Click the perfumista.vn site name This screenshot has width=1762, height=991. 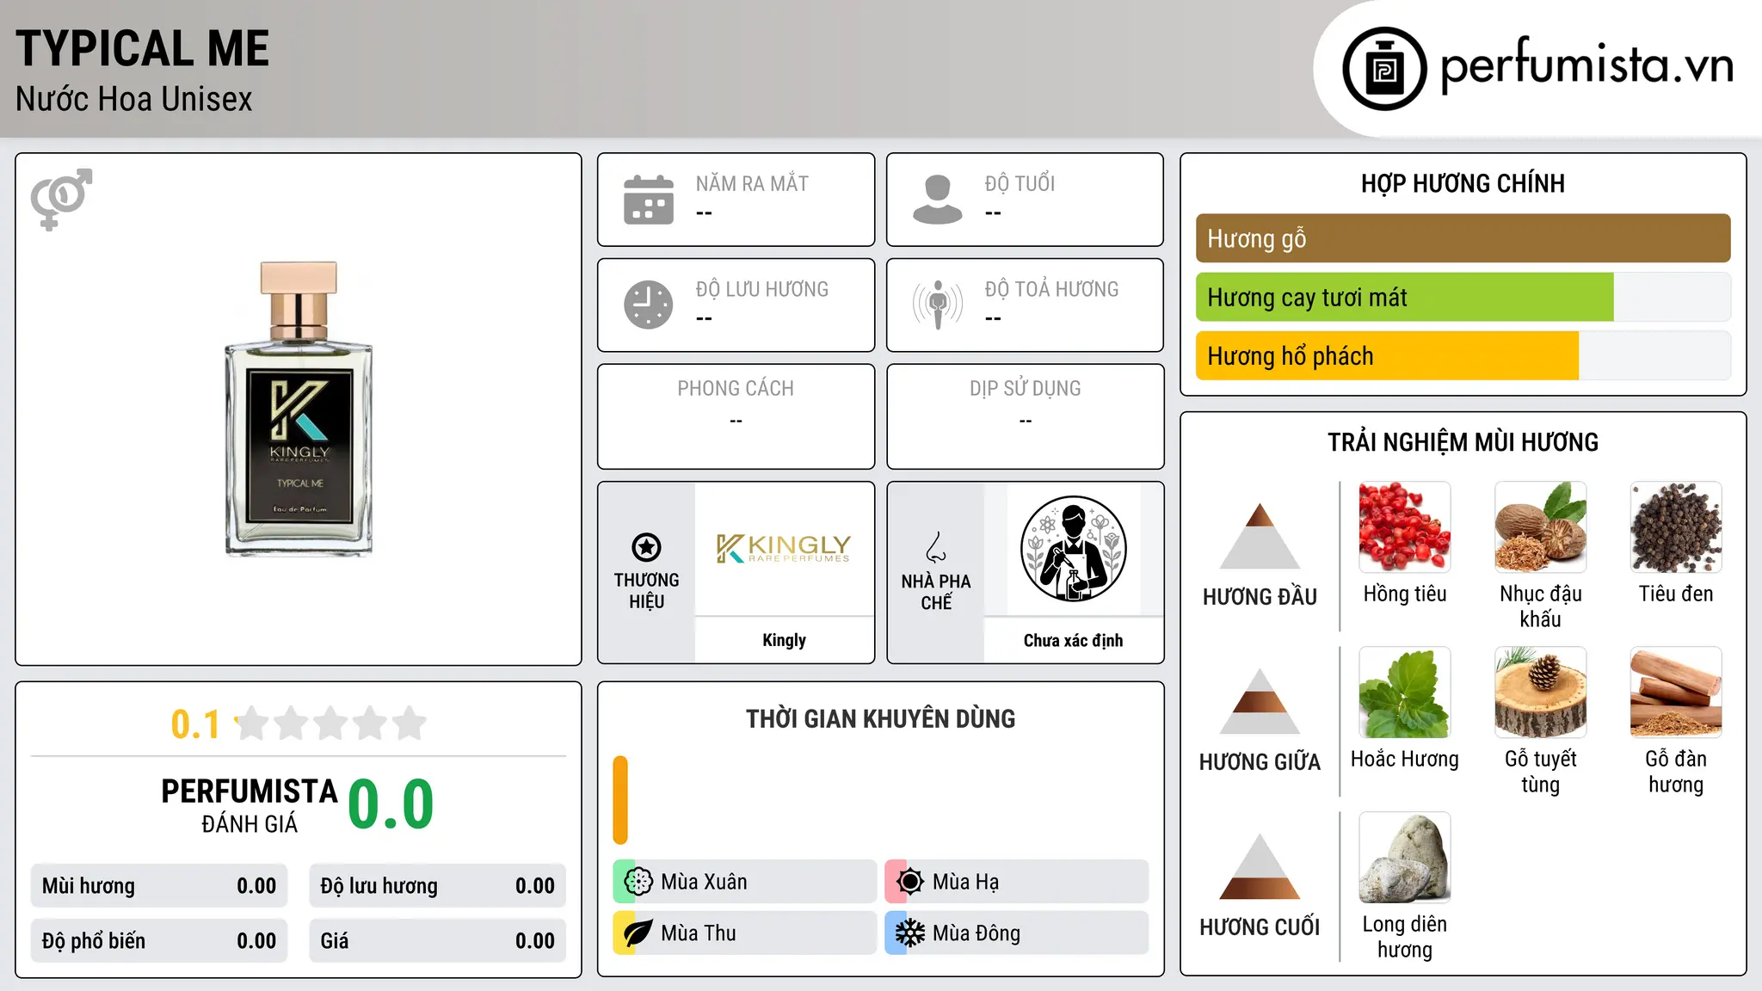[1587, 65]
